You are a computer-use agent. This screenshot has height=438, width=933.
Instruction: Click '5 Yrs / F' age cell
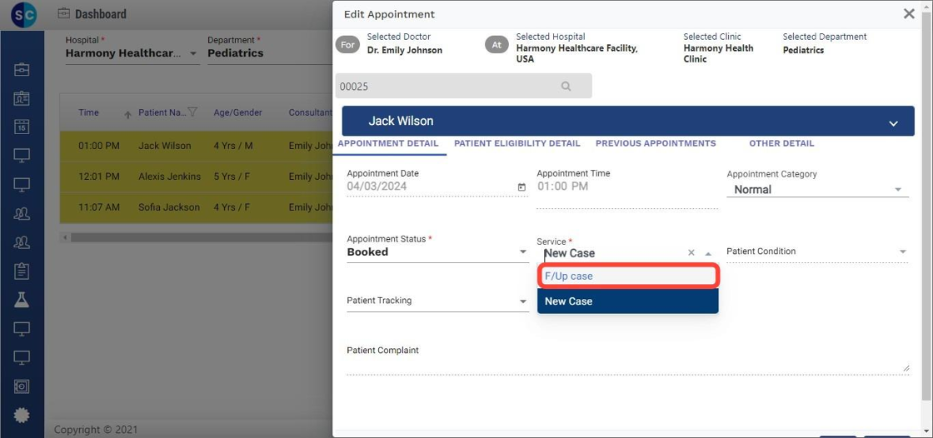(x=232, y=177)
